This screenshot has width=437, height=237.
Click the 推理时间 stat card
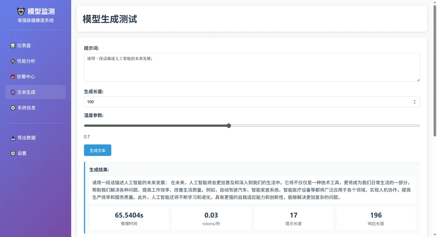(129, 218)
